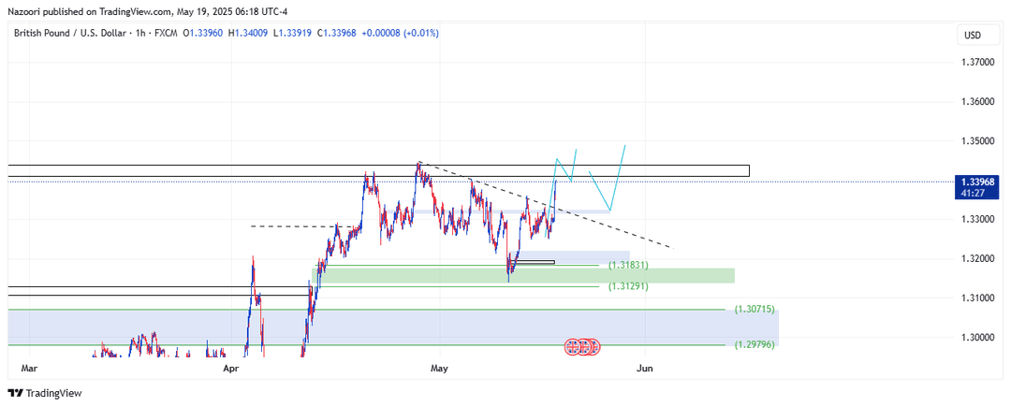
Task: Click the (1.31291) level label
Action: click(628, 286)
